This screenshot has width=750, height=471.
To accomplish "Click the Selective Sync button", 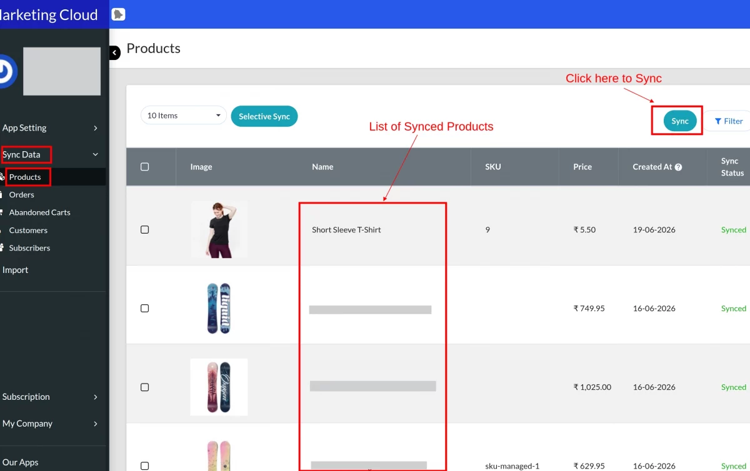I will pos(264,116).
